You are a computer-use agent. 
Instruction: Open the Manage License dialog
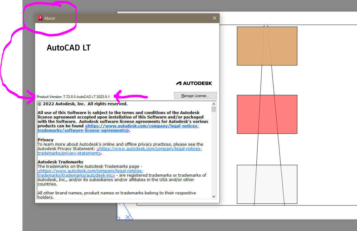pyautogui.click(x=195, y=95)
